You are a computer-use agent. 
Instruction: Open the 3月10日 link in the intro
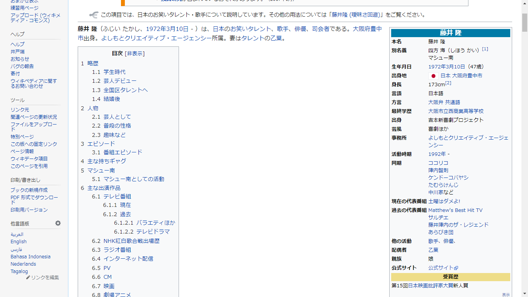pos(177,29)
